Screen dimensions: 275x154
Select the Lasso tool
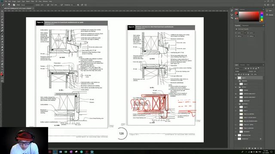pyautogui.click(x=2, y=17)
